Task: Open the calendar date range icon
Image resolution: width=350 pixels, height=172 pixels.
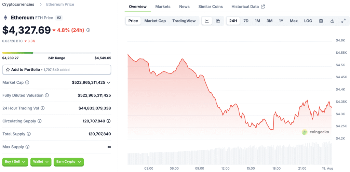Action: [x=321, y=21]
